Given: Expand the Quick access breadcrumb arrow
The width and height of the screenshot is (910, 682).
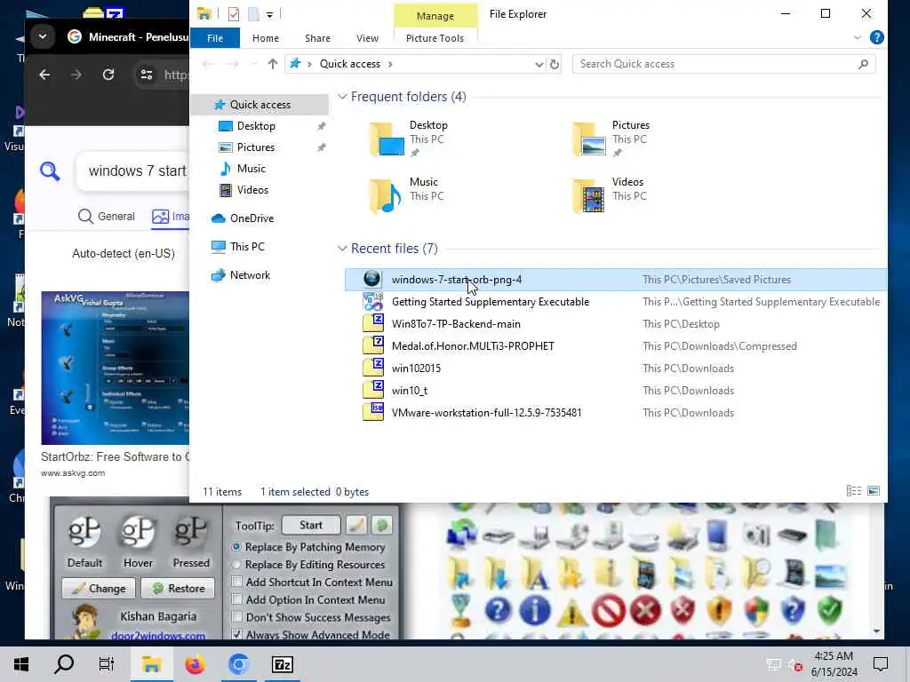Looking at the screenshot, I should (x=390, y=64).
